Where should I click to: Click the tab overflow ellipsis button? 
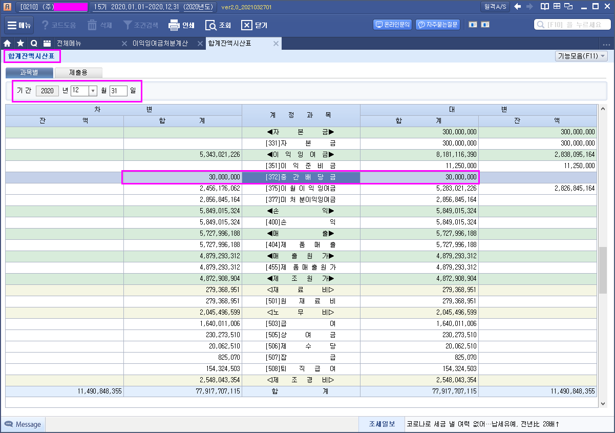point(606,44)
